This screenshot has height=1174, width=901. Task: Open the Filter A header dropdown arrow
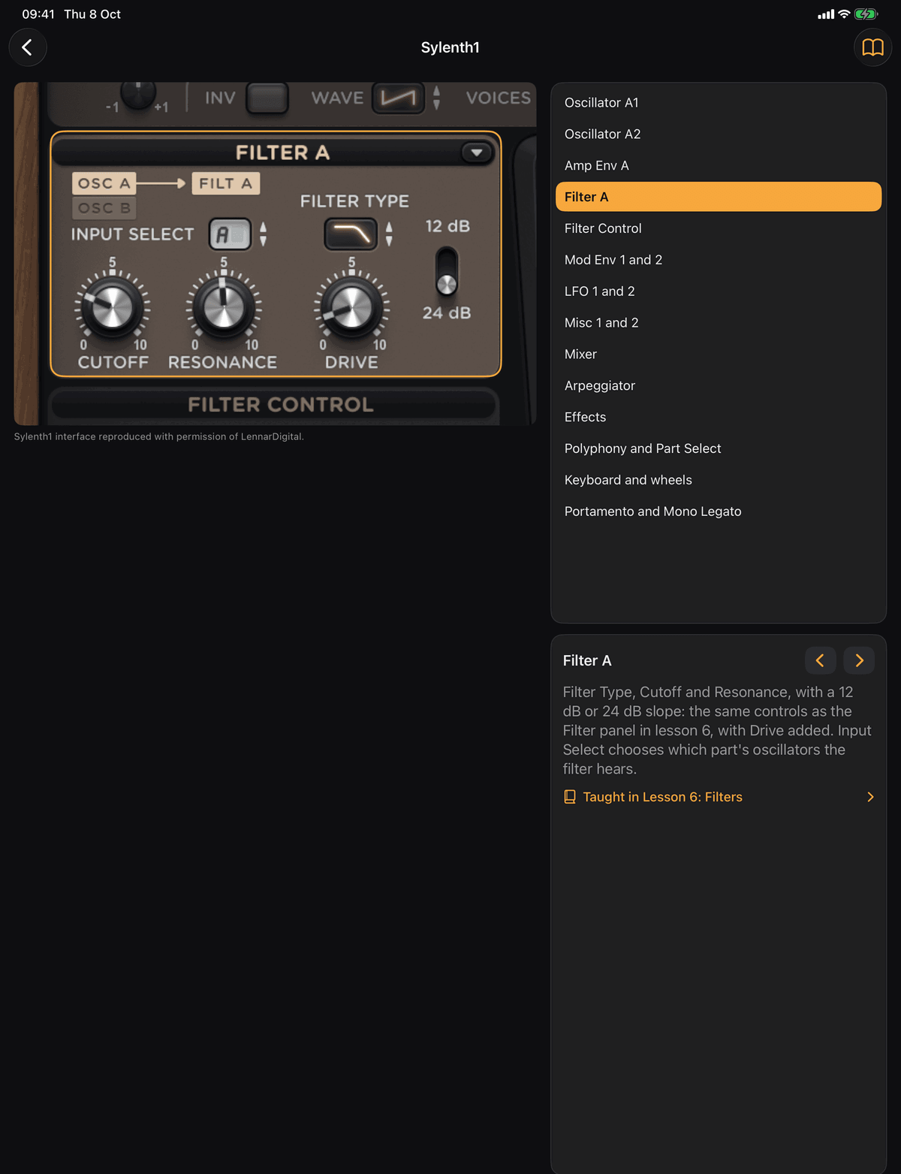(x=476, y=152)
